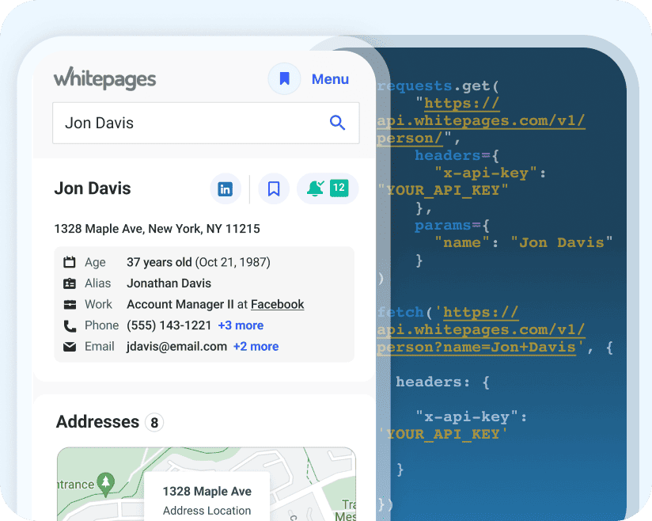
Task: Click the first "YOUR_API_KEY" string in the Python code
Action: click(x=443, y=190)
